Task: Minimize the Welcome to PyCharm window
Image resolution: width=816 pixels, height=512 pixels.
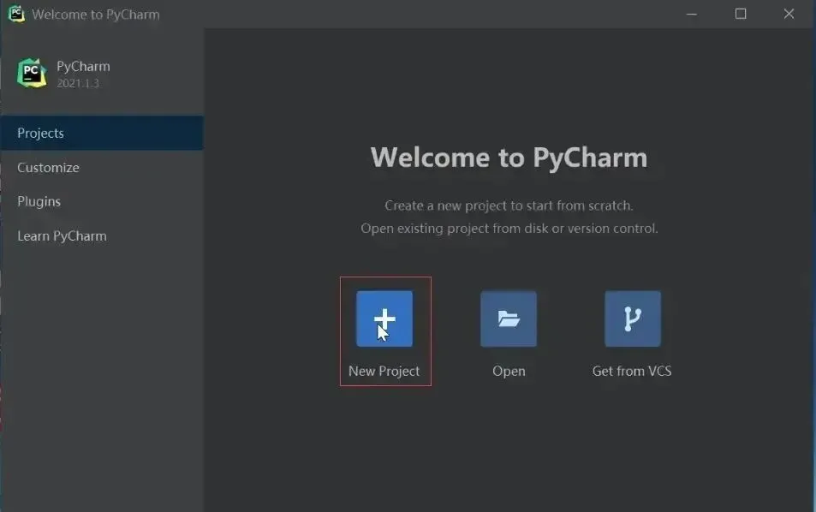Action: (692, 14)
